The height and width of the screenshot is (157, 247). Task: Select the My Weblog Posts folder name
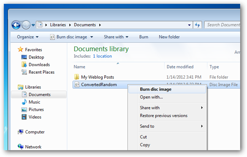click(97, 77)
